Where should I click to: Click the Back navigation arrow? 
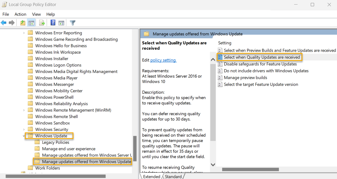pos(4,23)
